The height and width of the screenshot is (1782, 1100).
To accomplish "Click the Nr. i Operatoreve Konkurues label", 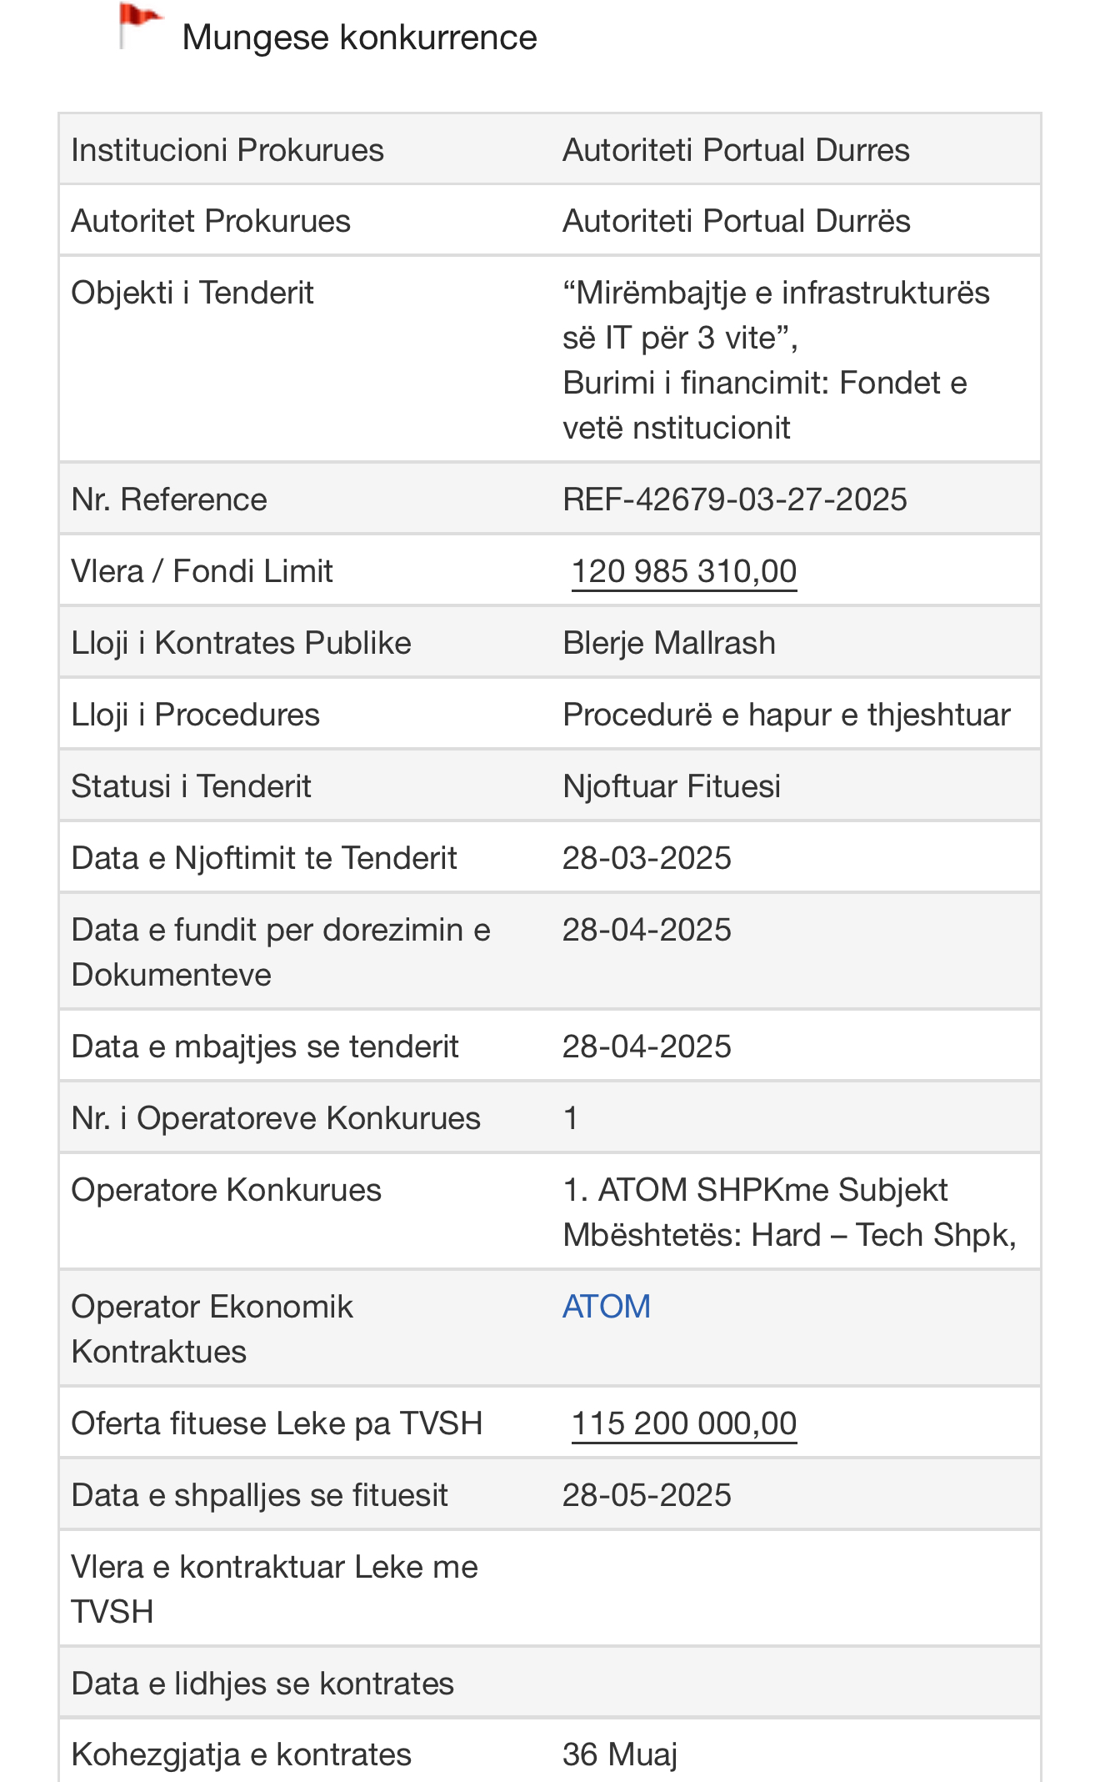I will [x=276, y=1118].
